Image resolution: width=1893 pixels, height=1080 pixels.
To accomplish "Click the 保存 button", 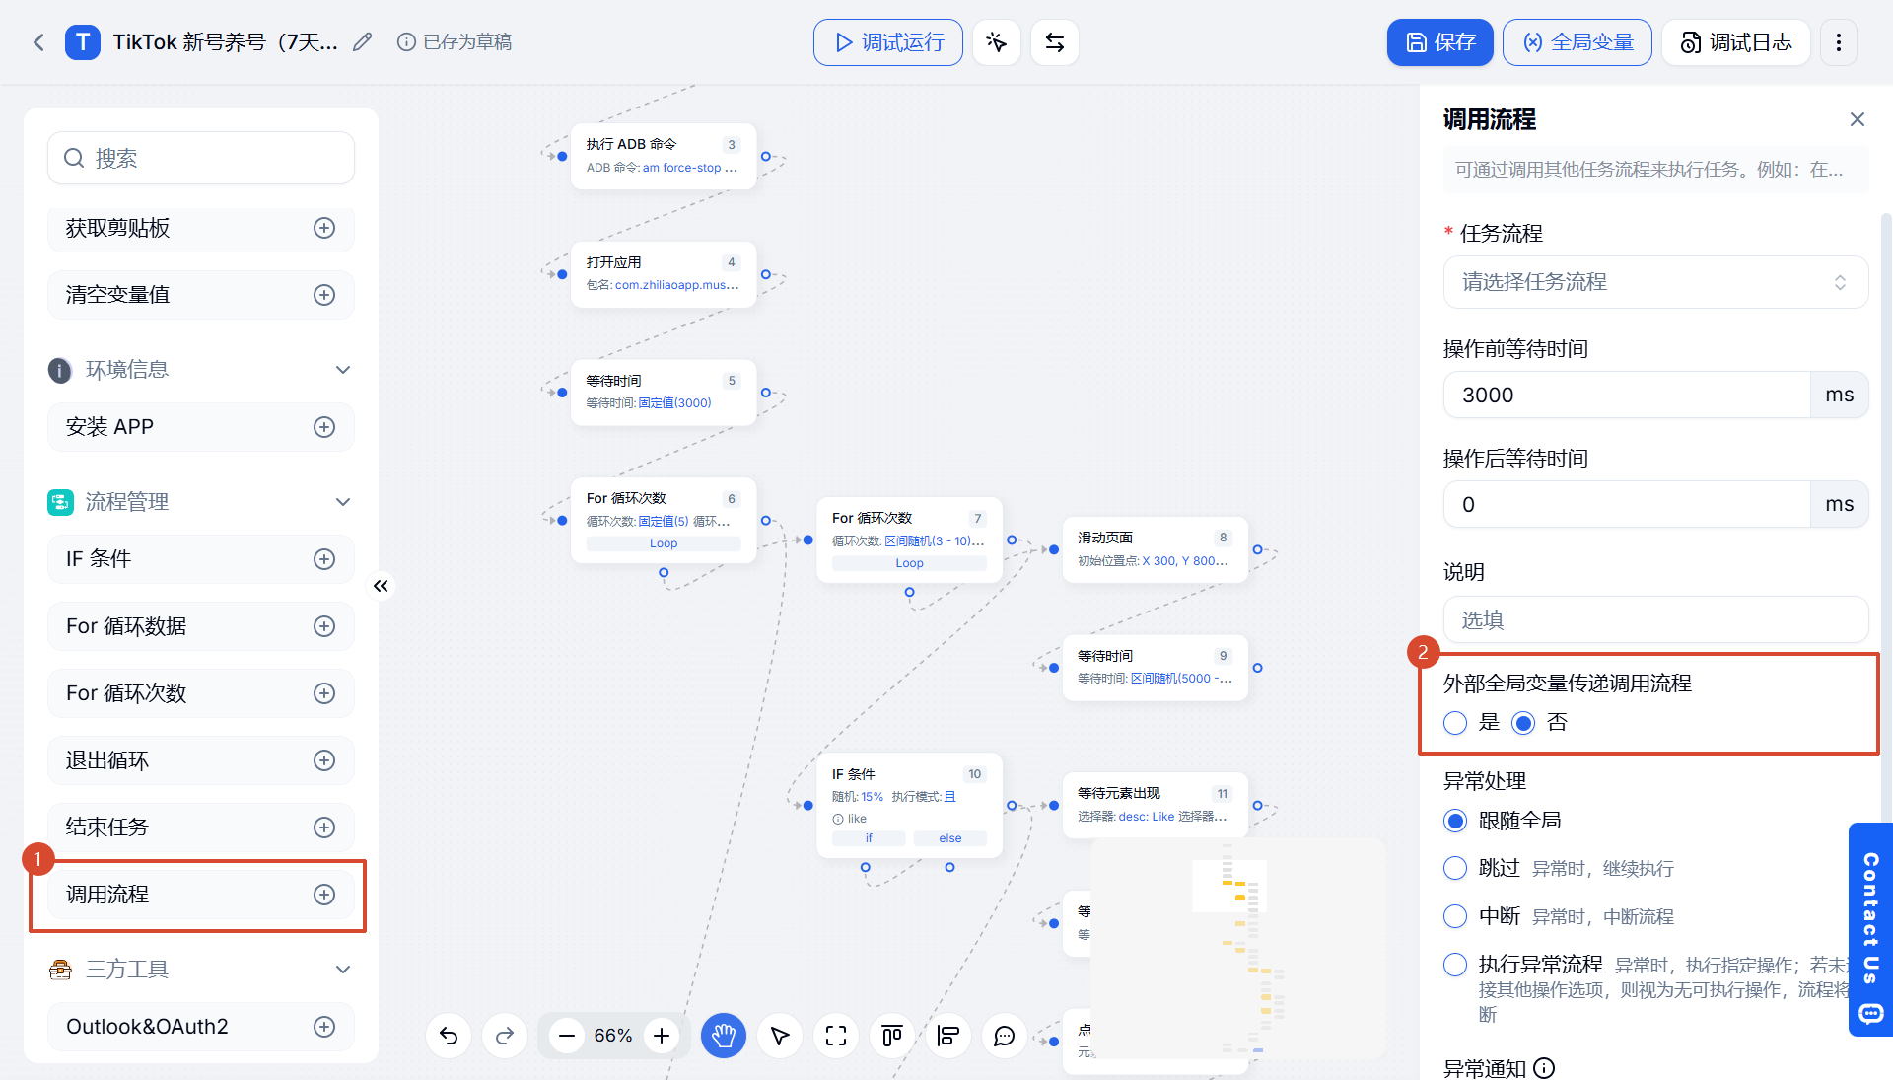I will pyautogui.click(x=1439, y=42).
